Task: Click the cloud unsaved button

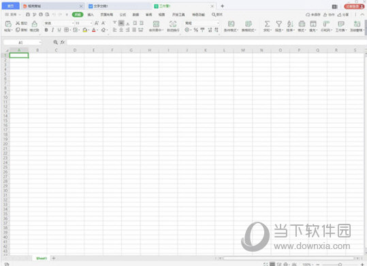Action: pyautogui.click(x=313, y=14)
